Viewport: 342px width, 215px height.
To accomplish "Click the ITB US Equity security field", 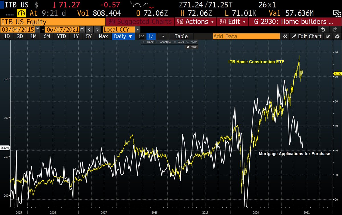I will point(53,22).
